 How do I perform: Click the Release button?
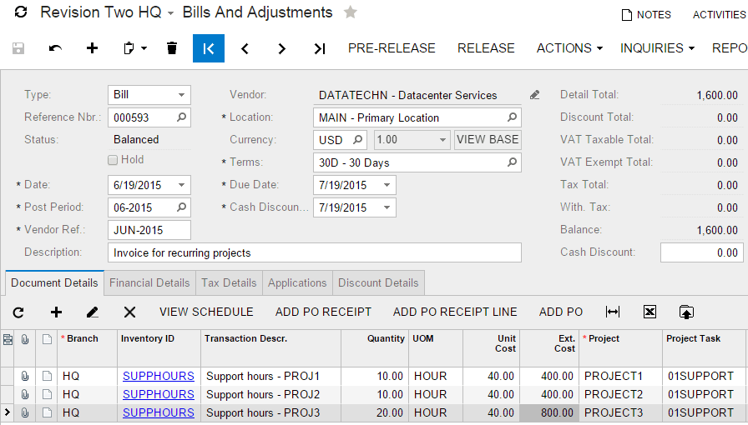[x=485, y=48]
